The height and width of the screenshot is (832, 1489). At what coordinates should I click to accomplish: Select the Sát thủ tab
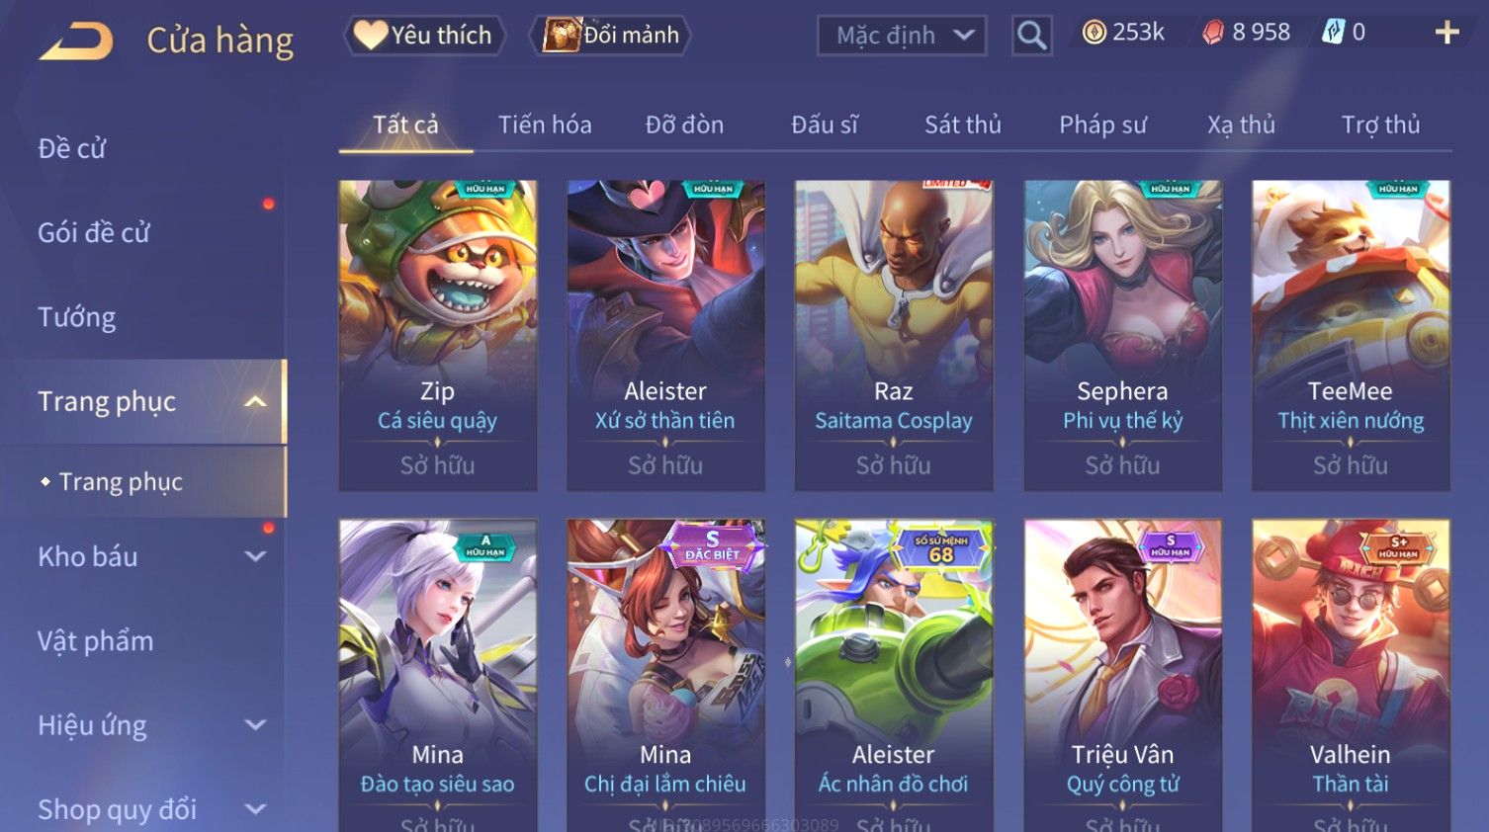[x=963, y=125]
